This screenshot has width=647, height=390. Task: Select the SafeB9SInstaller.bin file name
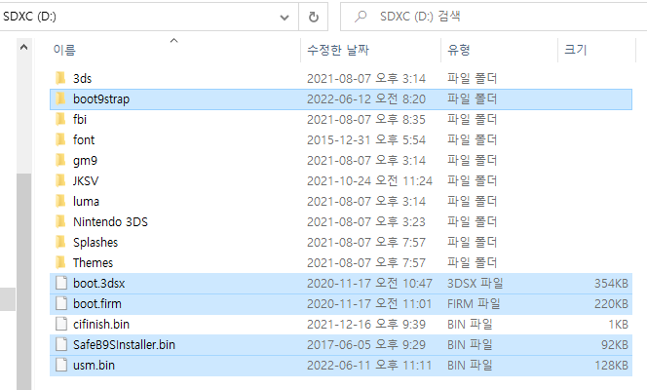point(124,344)
